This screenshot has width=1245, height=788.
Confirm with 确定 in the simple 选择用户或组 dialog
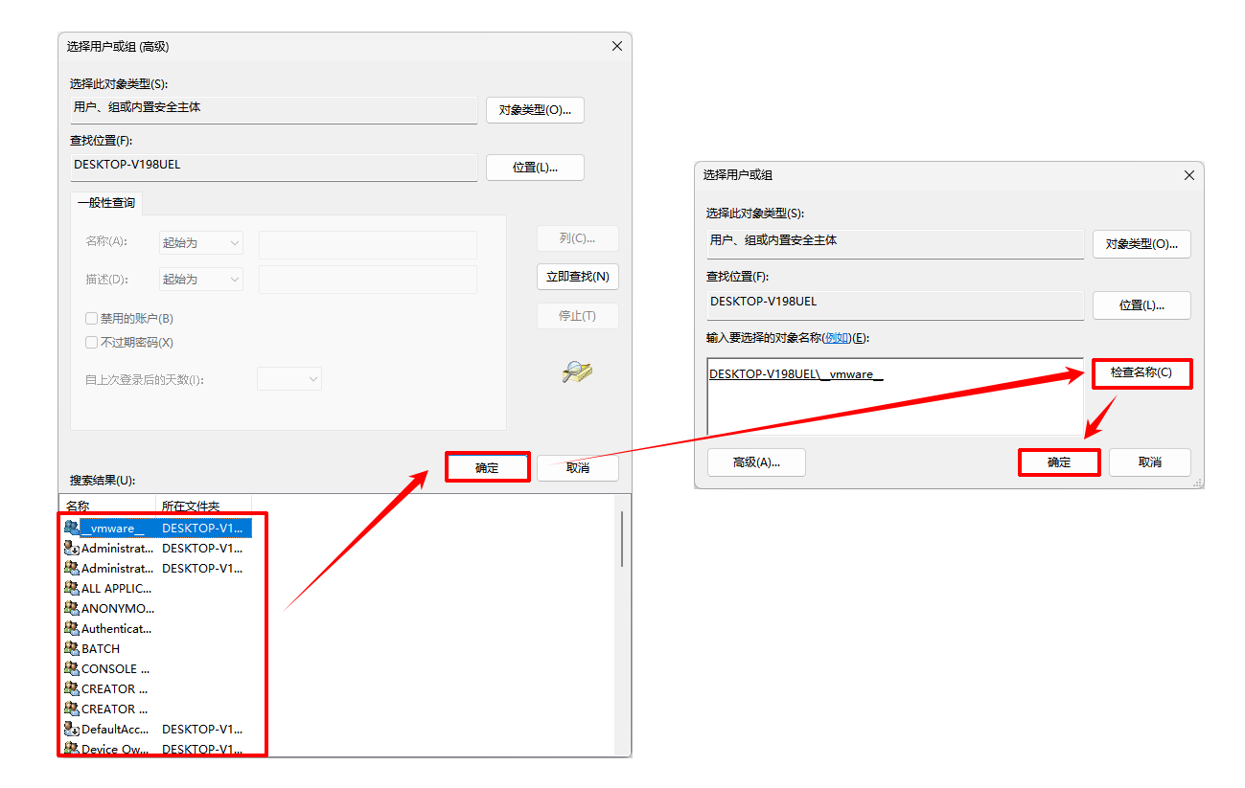[x=1059, y=462]
